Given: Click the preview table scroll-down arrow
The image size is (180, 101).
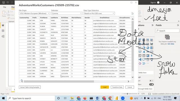Looking at the screenshot, I should [x=132, y=77].
